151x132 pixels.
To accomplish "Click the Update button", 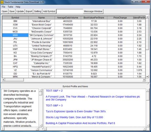I will [x=20, y=11].
